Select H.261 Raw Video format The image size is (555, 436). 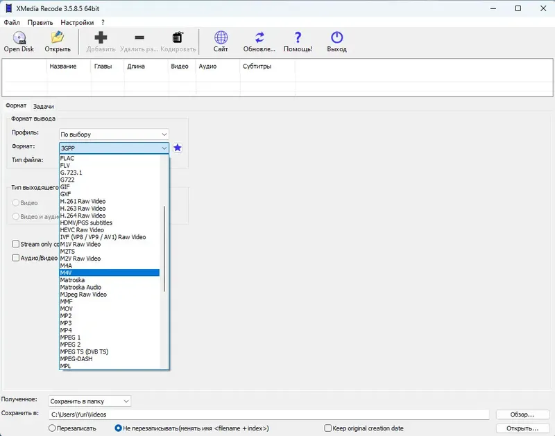click(x=110, y=201)
